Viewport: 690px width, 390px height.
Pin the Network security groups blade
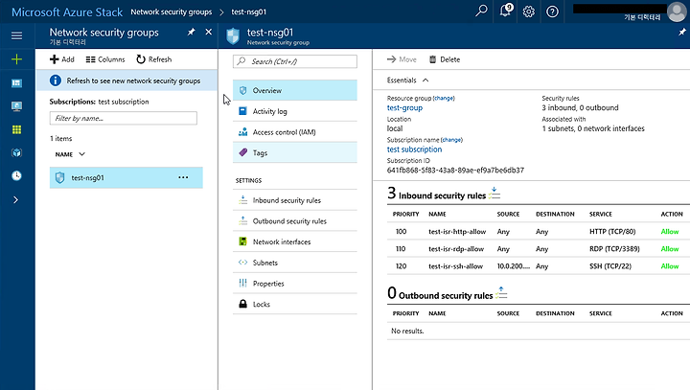(x=191, y=33)
